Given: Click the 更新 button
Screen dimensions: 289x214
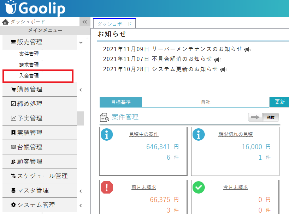Looking at the screenshot, I should point(279,102).
